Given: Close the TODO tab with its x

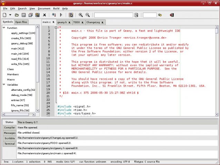Looking at the screenshot, I should (x=82, y=22).
